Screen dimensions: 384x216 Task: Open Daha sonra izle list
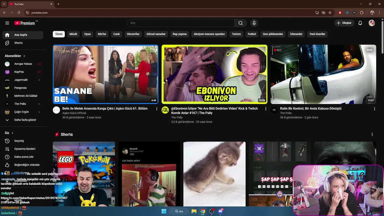coord(23,157)
